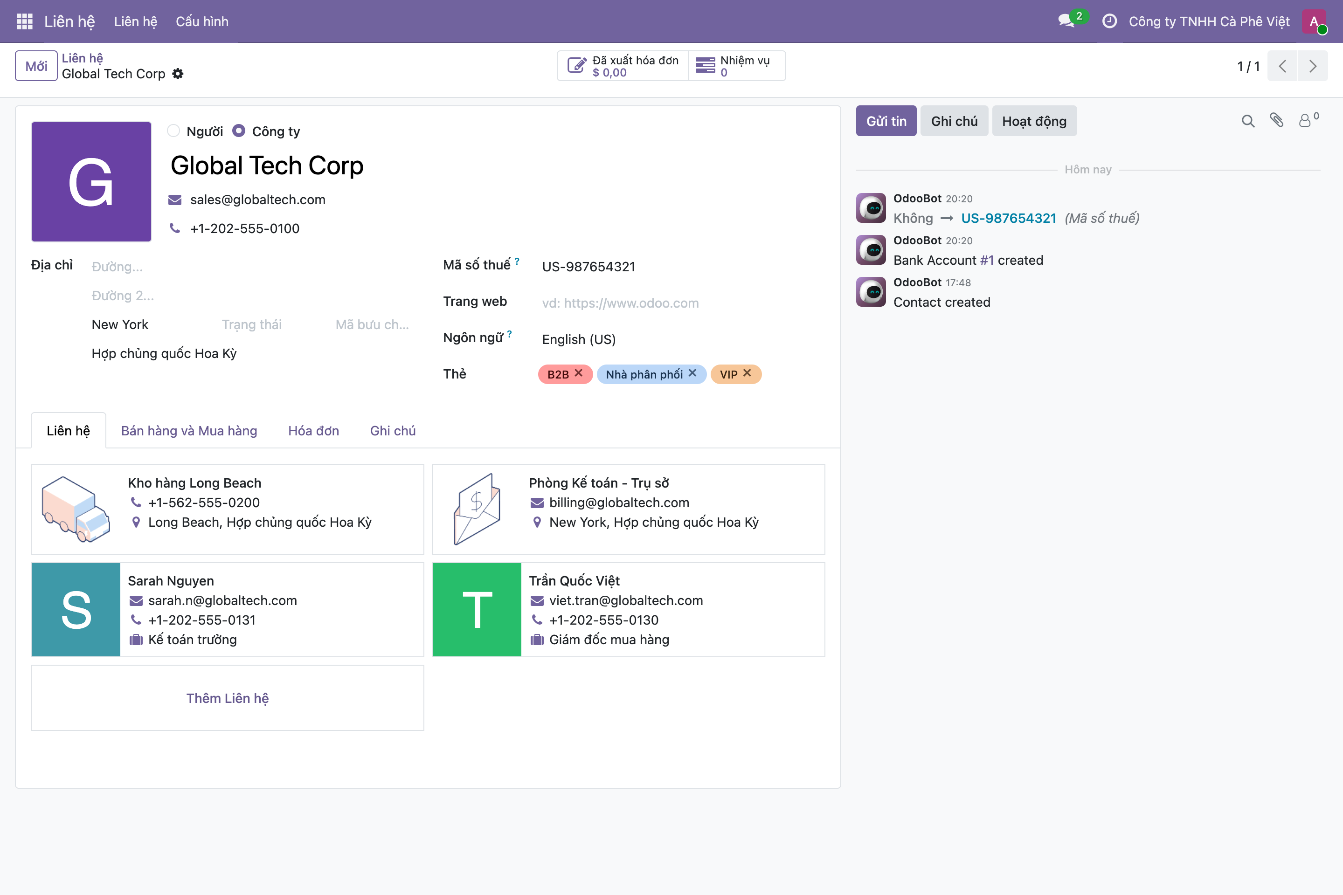The height and width of the screenshot is (895, 1343).
Task: Click the Đường 2 address field
Action: (x=251, y=296)
